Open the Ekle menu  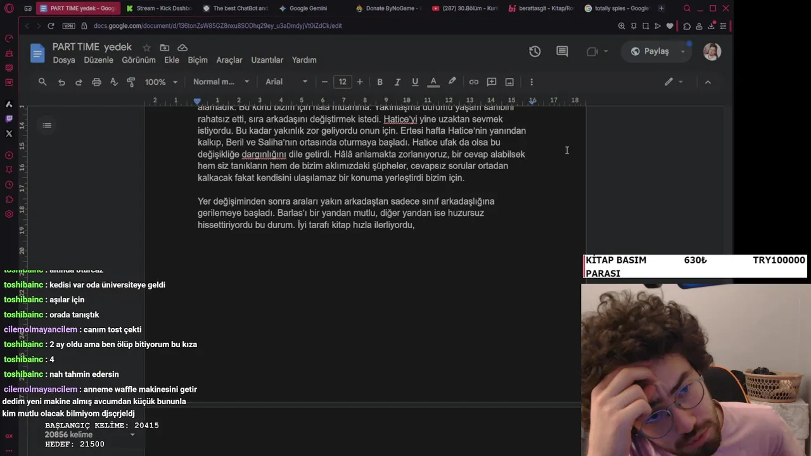(x=172, y=60)
